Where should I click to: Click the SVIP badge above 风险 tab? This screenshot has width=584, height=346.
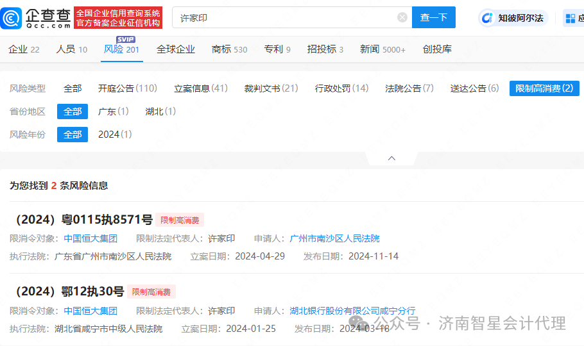126,40
